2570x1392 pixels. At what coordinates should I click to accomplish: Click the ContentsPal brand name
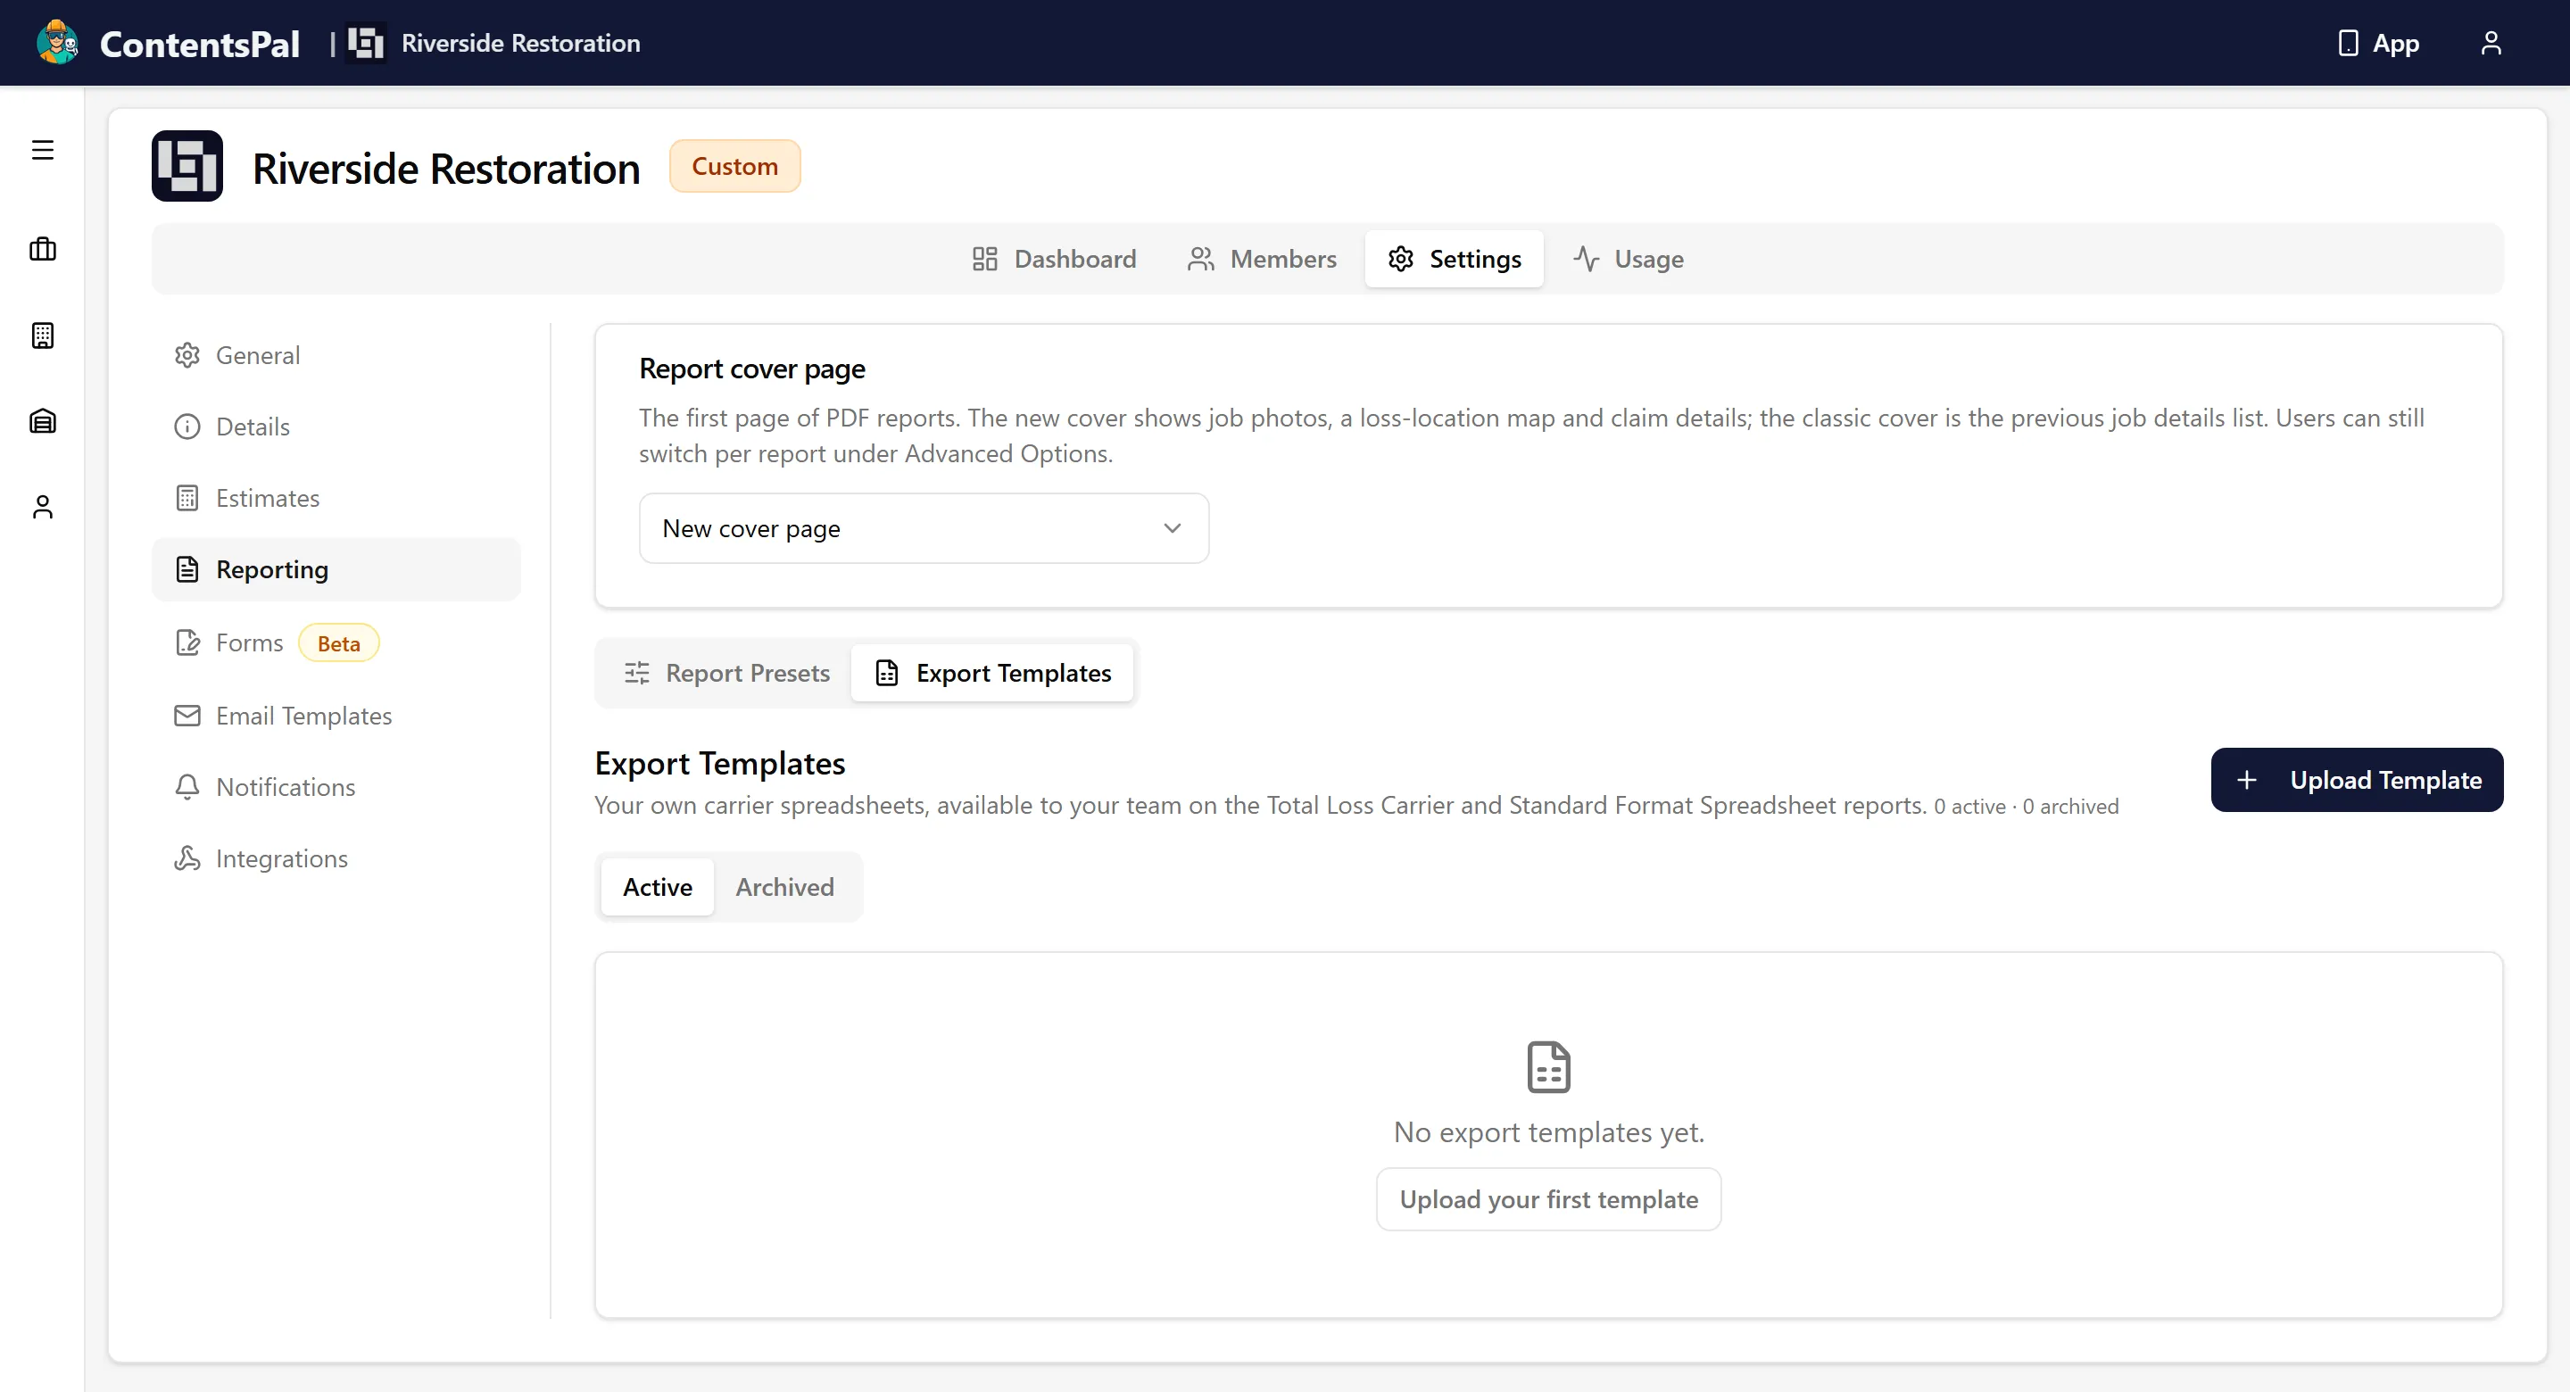click(x=200, y=43)
